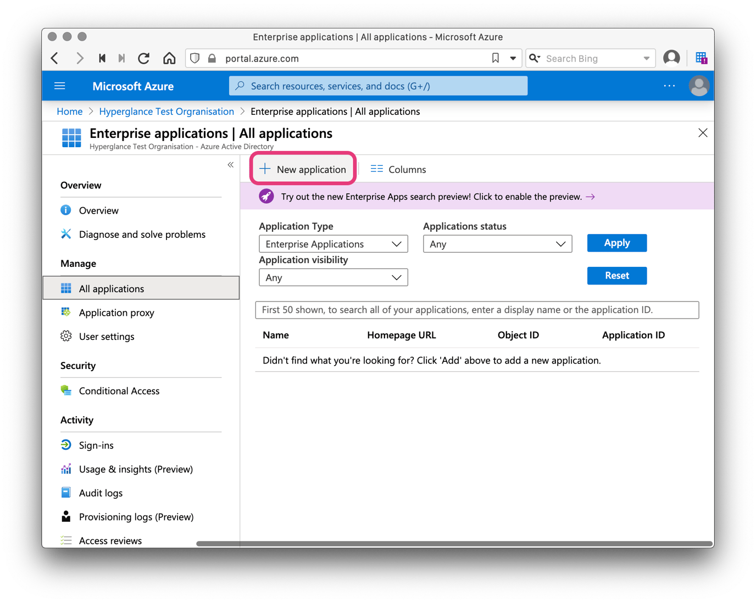Open Usage & insights (Preview)

pyautogui.click(x=136, y=469)
